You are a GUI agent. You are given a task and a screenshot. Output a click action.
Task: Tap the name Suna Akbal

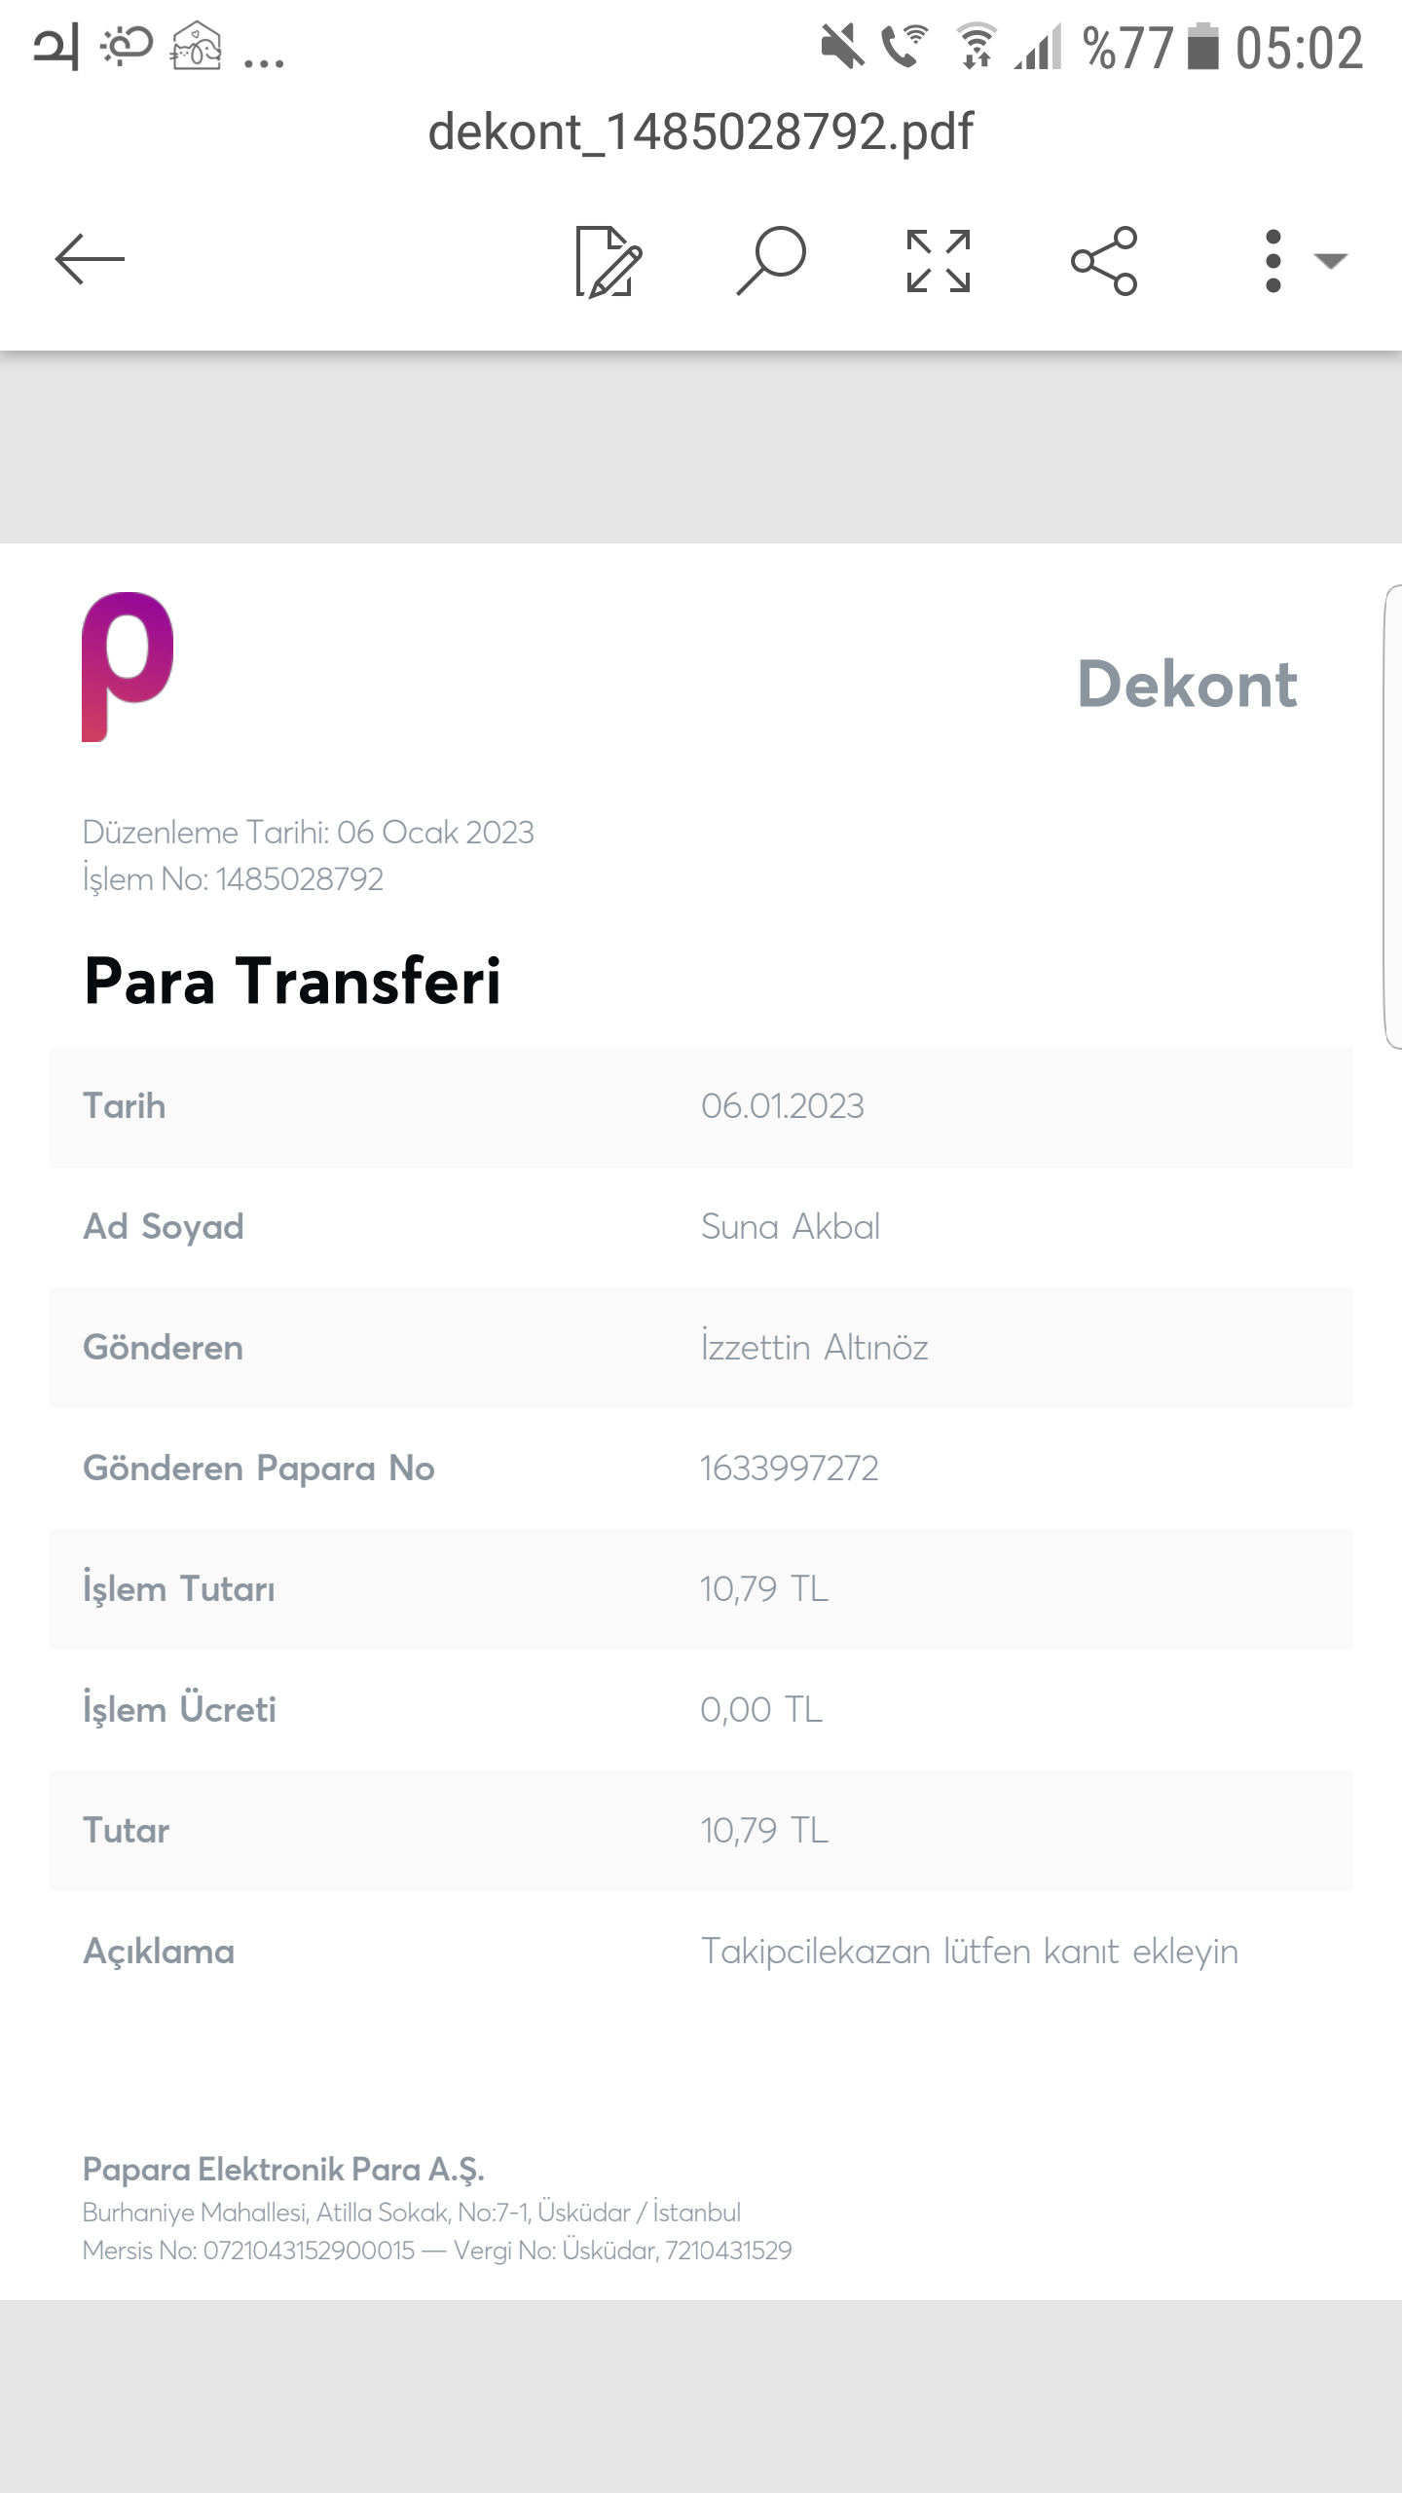pyautogui.click(x=790, y=1227)
